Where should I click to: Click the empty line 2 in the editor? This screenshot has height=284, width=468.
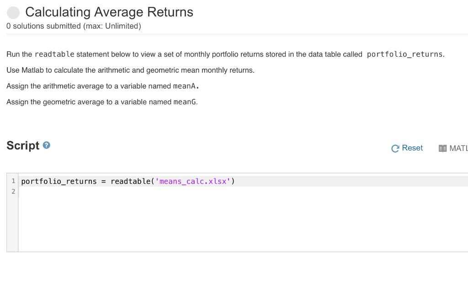point(137,192)
